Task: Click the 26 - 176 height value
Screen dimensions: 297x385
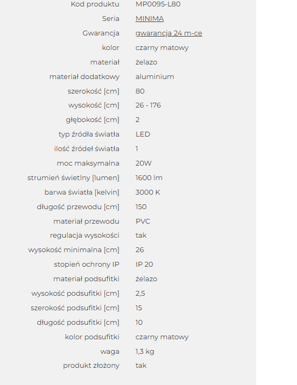Action: click(x=148, y=105)
